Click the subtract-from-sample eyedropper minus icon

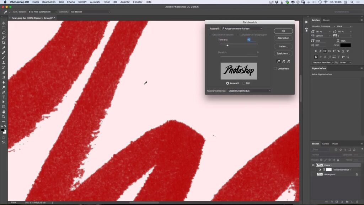pos(288,61)
